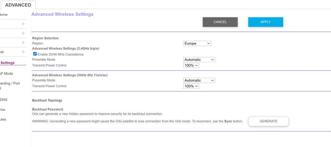Expand the plus icon directly below Home

(23, 24)
